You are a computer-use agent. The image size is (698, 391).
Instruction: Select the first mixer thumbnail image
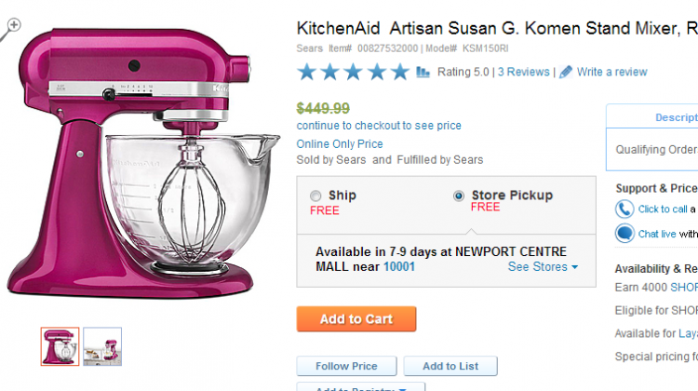tap(60, 346)
